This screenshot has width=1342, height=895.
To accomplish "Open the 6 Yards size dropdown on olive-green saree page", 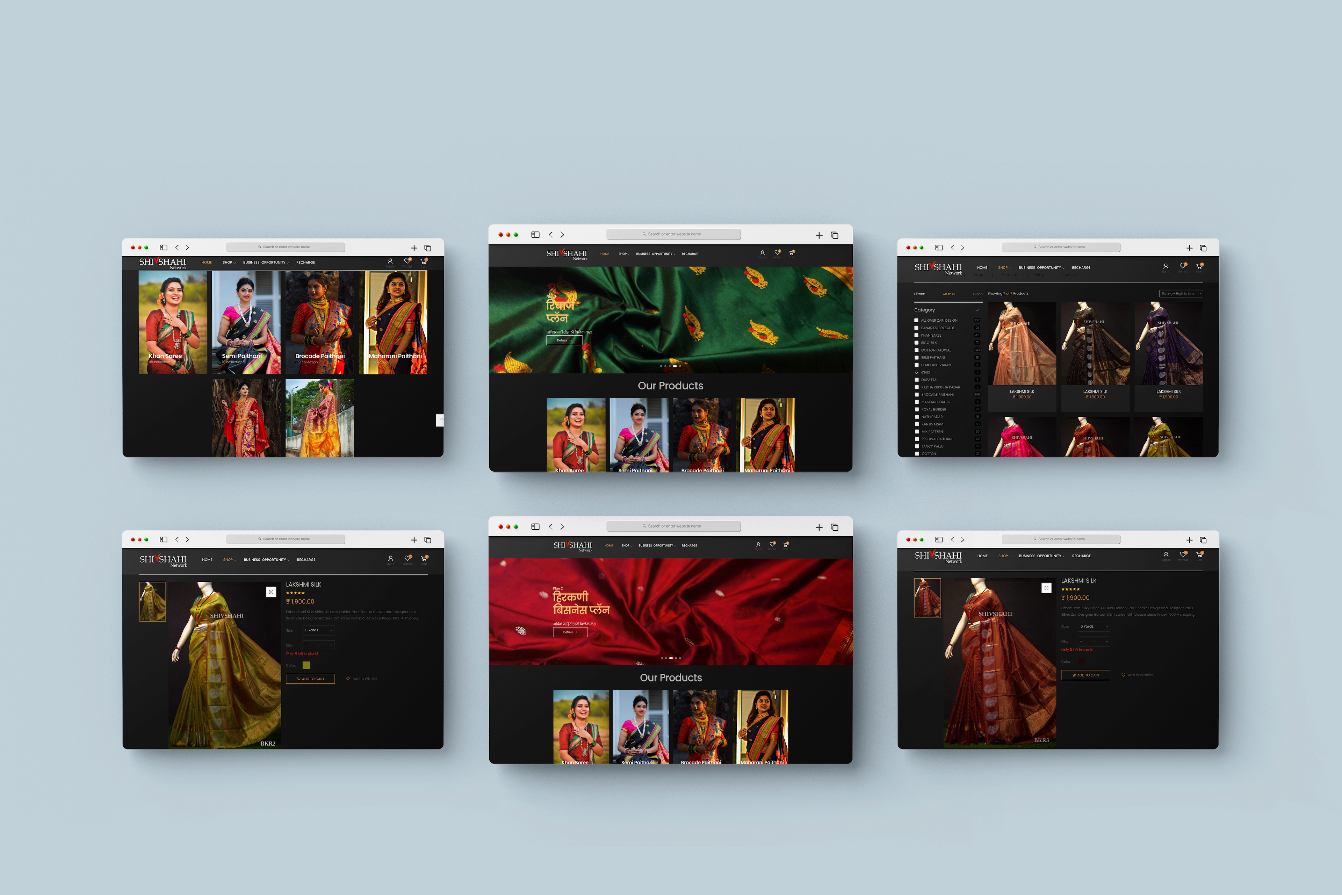I will (318, 630).
